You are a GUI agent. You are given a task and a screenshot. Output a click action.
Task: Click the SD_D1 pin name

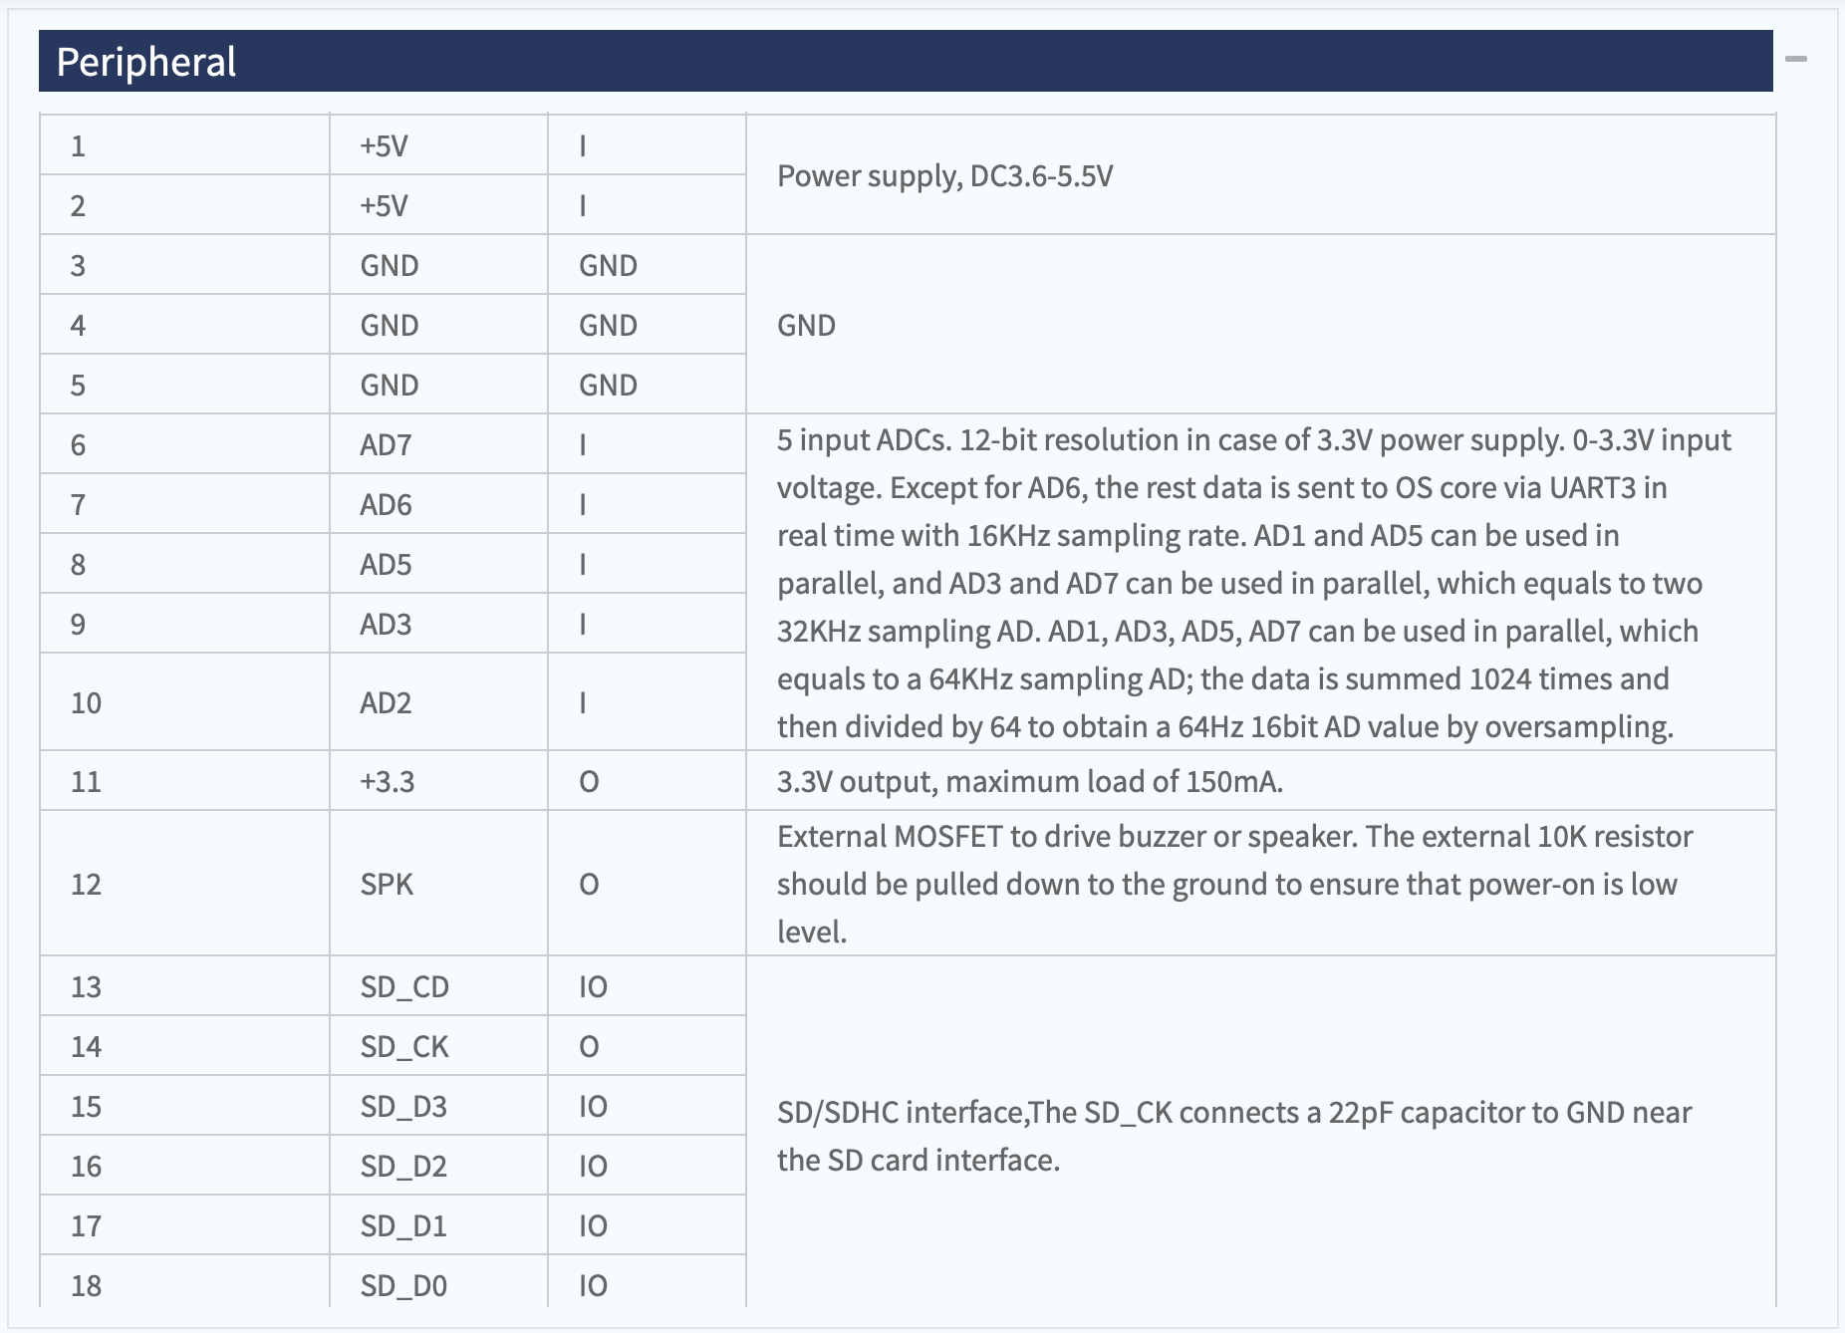pyautogui.click(x=403, y=1225)
